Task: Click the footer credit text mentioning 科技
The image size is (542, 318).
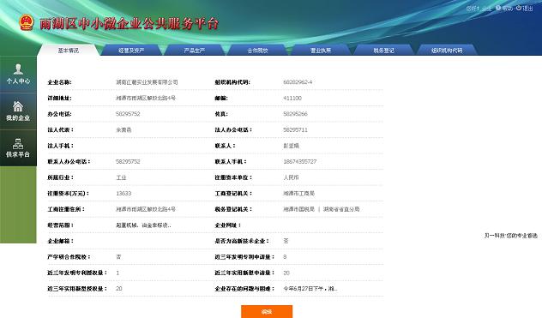Action: click(x=510, y=236)
